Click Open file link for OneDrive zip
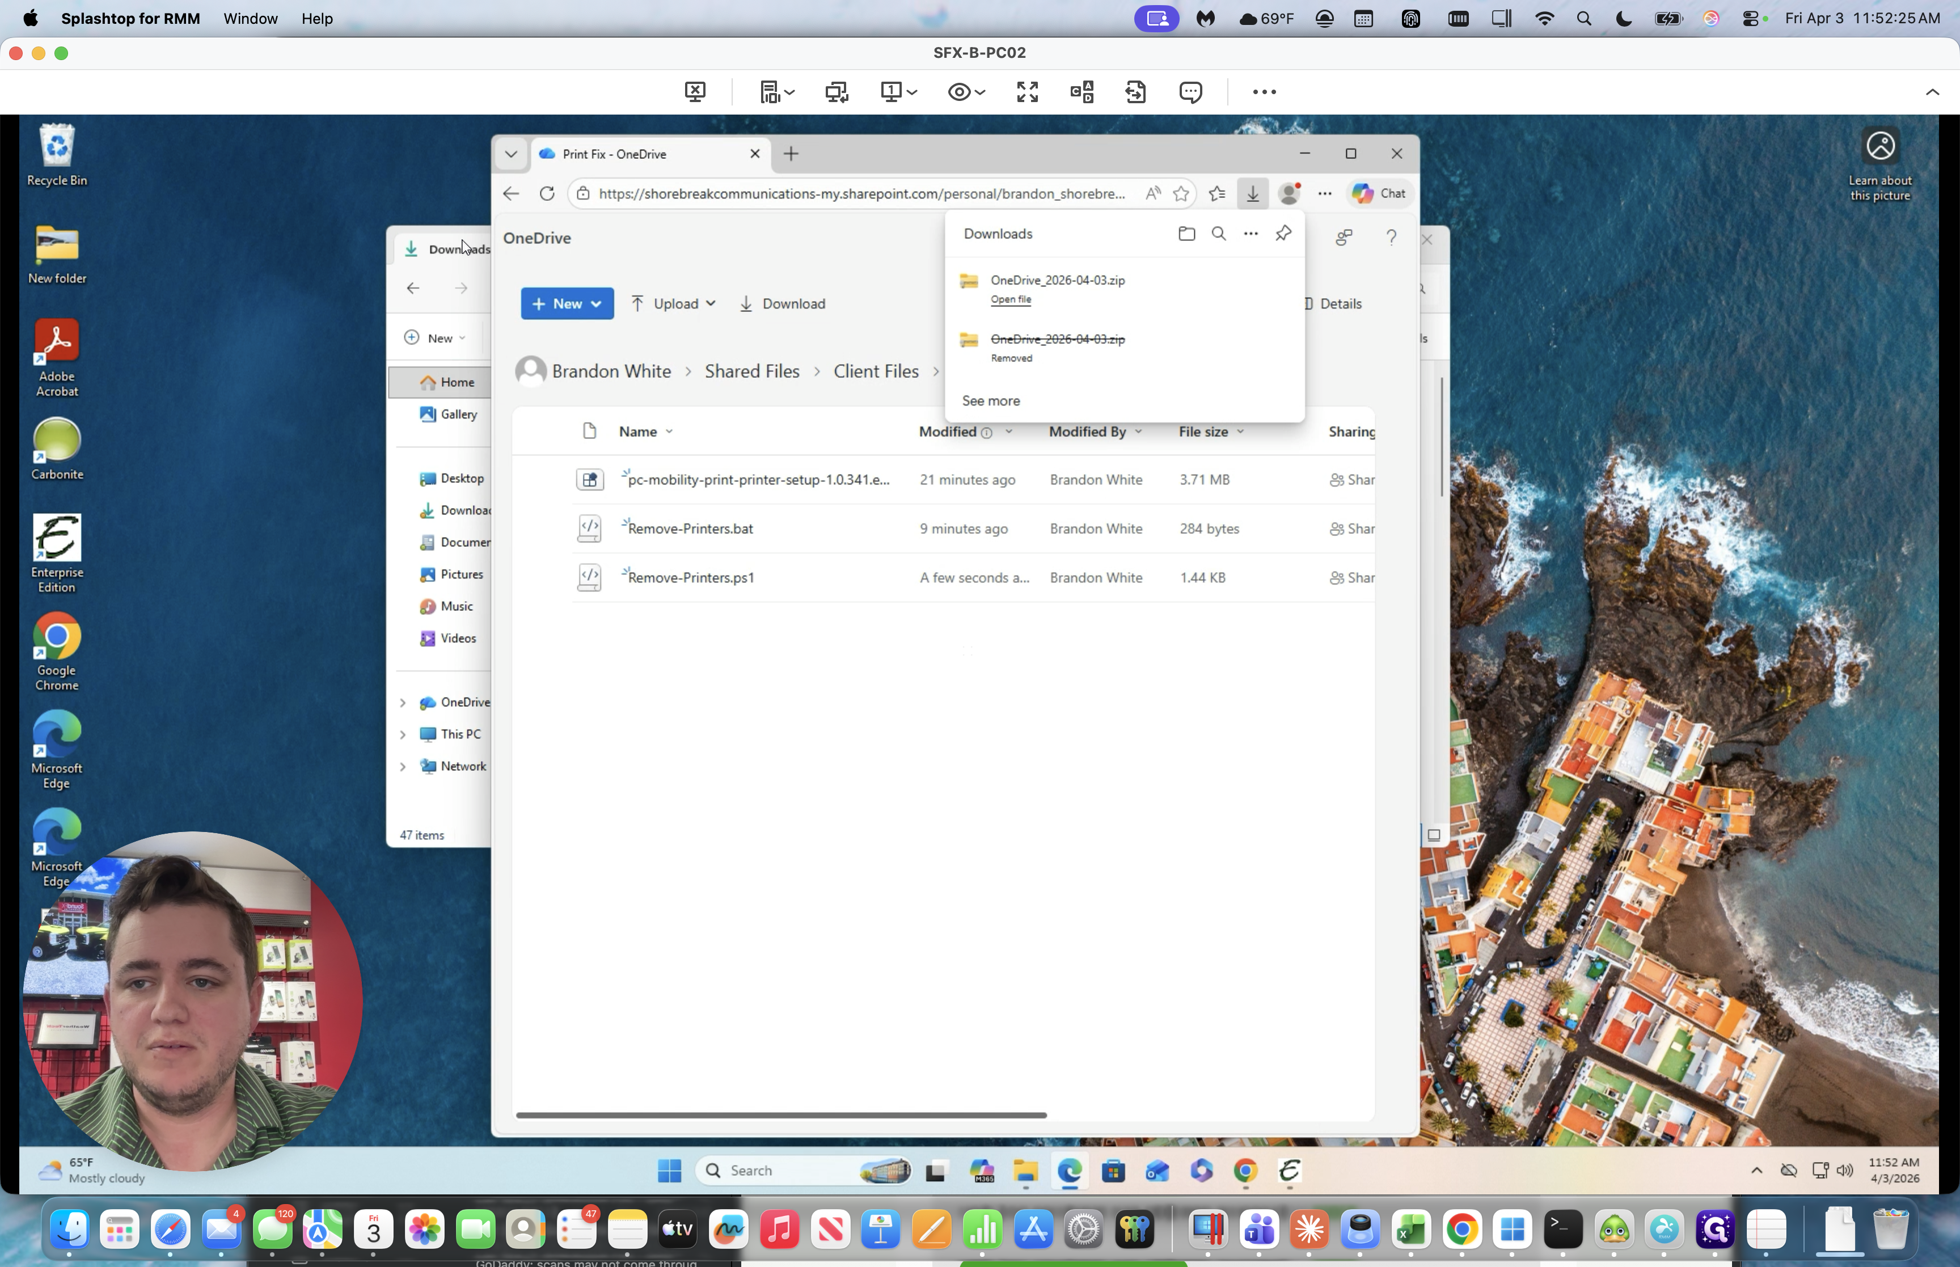 [x=1010, y=299]
